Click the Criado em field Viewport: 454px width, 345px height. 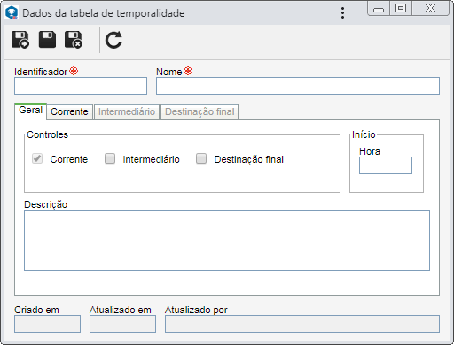tap(47, 324)
